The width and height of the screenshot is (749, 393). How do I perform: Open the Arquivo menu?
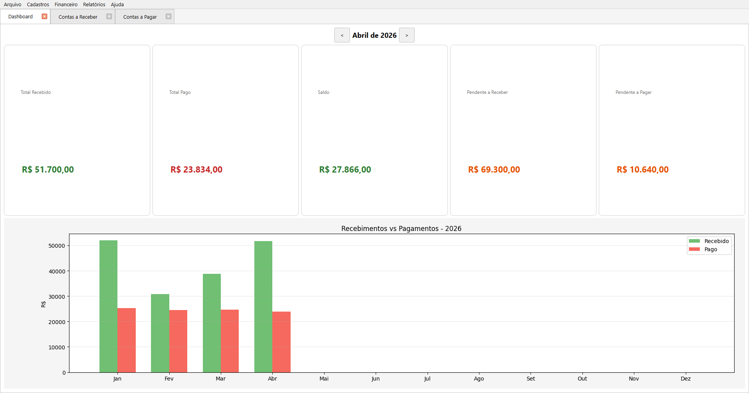point(12,4)
